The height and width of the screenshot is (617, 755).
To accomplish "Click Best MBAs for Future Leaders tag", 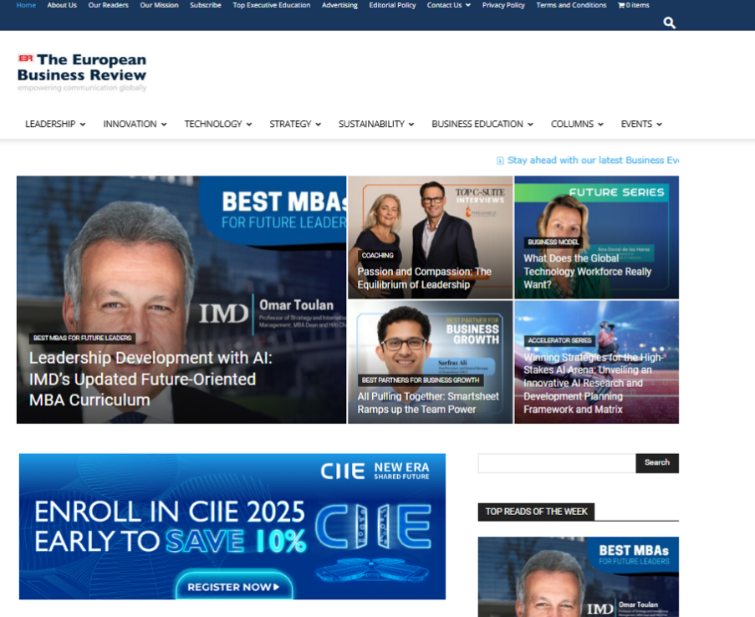I will click(82, 338).
